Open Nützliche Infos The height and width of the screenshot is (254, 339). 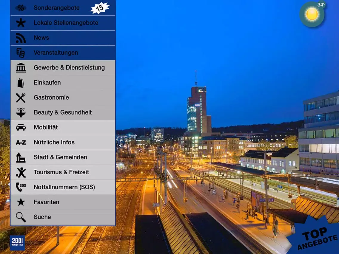click(x=63, y=142)
